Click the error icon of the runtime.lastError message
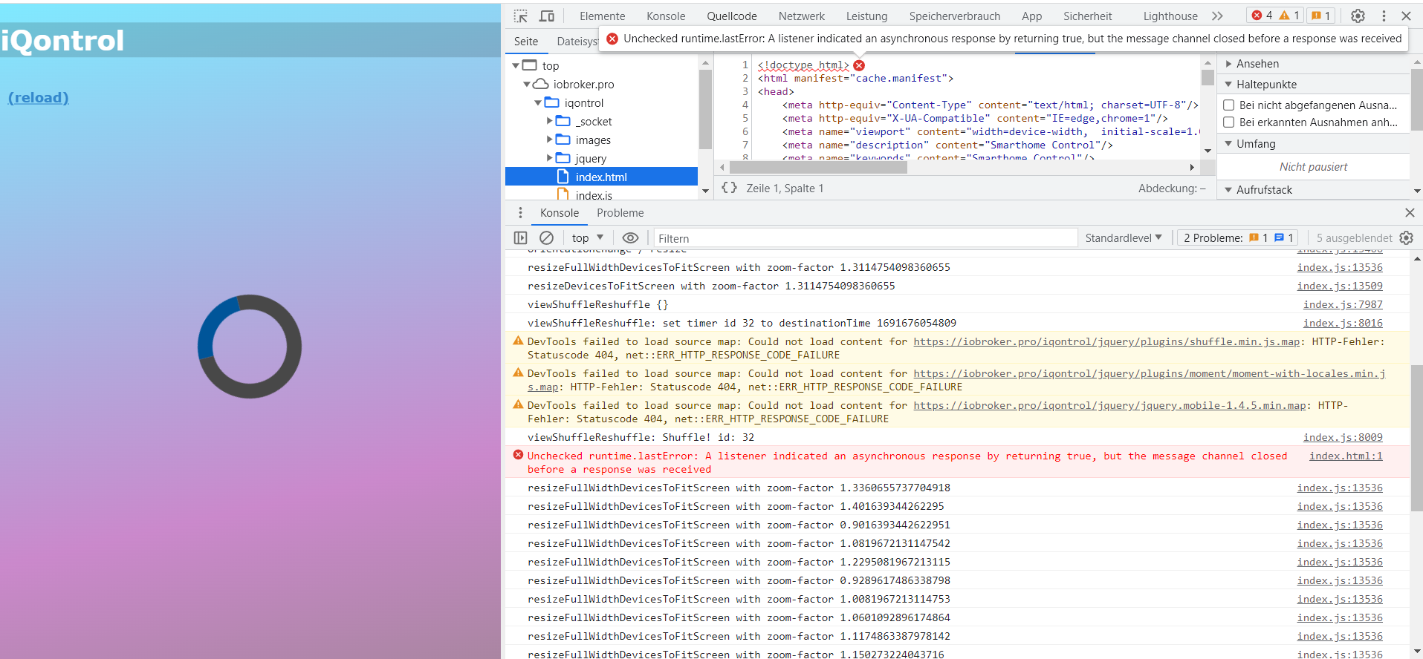The height and width of the screenshot is (659, 1423). pyautogui.click(x=518, y=455)
